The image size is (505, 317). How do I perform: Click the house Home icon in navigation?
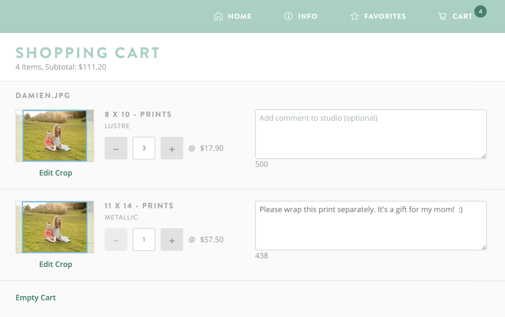coord(218,16)
